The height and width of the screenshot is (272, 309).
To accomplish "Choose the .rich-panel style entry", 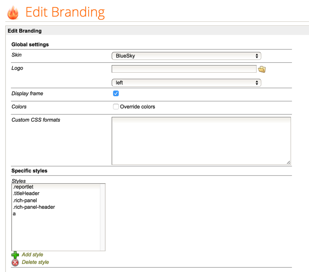I will click(25, 200).
